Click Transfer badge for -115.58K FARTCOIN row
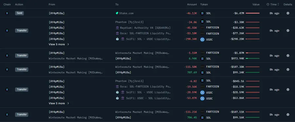The width and height of the screenshot is (295, 122). click(x=22, y=70)
